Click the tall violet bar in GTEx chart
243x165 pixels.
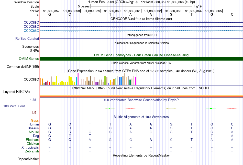pos(78,79)
